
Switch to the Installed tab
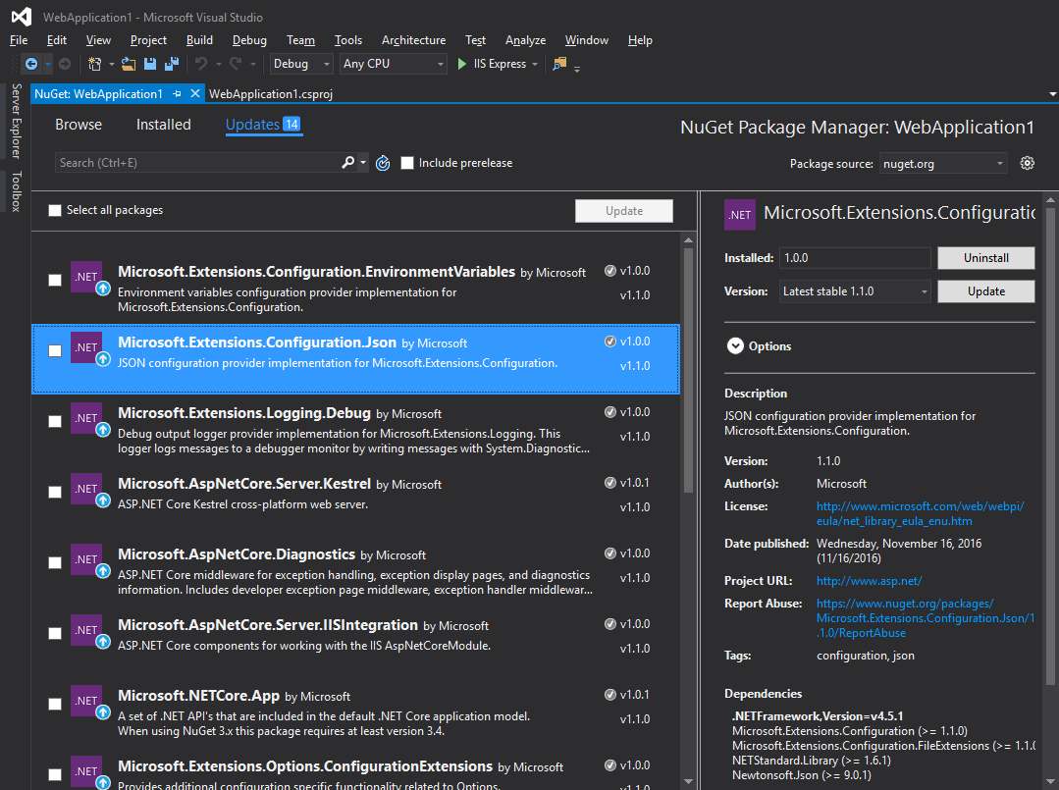tap(163, 125)
